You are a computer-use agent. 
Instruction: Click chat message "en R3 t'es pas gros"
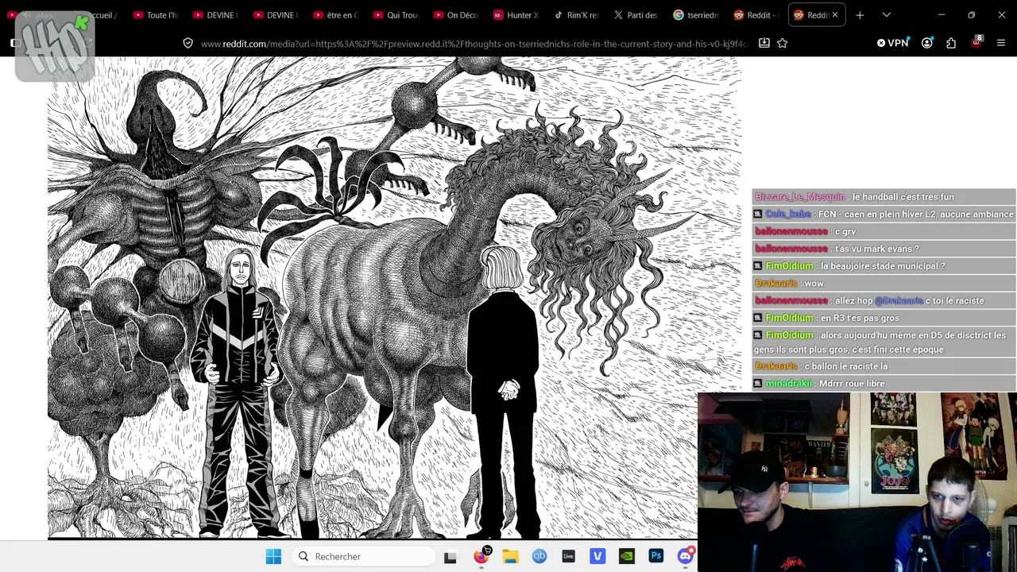(x=860, y=318)
